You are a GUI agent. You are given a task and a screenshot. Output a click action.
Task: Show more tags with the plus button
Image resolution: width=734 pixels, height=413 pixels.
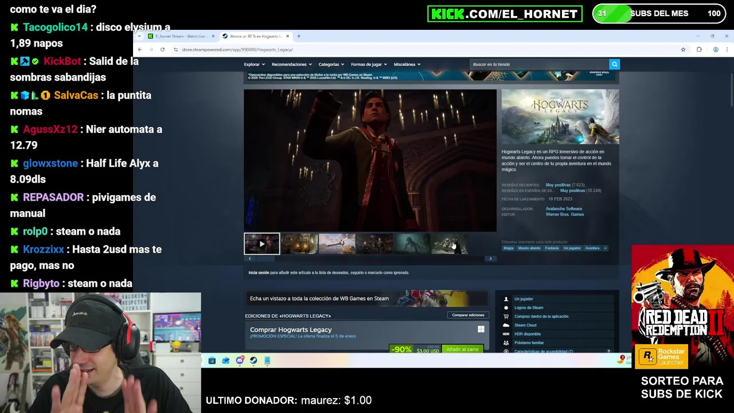[x=606, y=248]
